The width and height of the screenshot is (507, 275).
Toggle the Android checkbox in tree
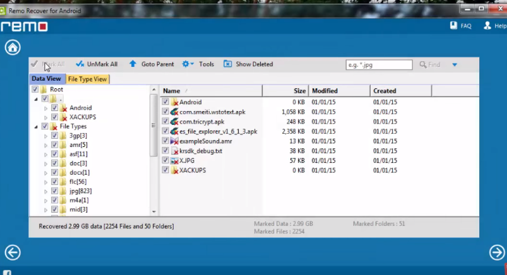tap(54, 108)
